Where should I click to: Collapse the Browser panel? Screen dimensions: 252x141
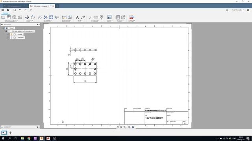(x=2, y=24)
